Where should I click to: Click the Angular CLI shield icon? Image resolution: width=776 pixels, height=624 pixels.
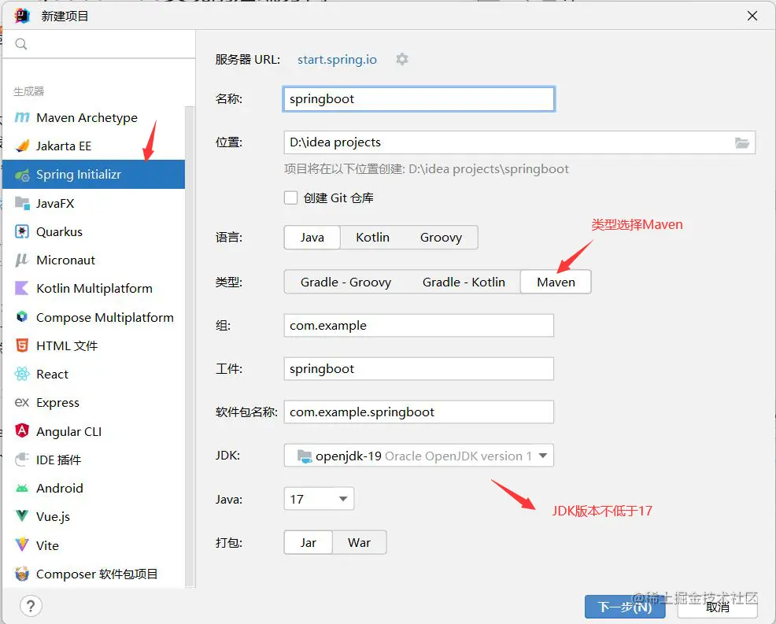[x=22, y=430]
